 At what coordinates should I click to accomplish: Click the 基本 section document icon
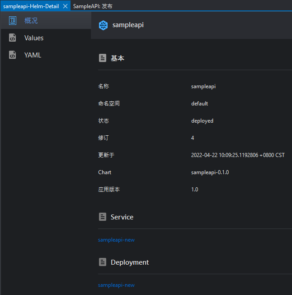[x=103, y=58]
